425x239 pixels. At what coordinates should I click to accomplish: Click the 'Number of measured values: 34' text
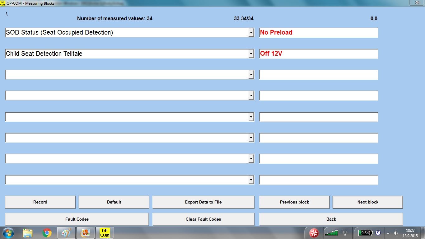click(x=115, y=18)
